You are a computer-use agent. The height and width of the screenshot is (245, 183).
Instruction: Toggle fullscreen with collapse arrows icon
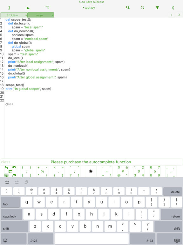point(143,8)
